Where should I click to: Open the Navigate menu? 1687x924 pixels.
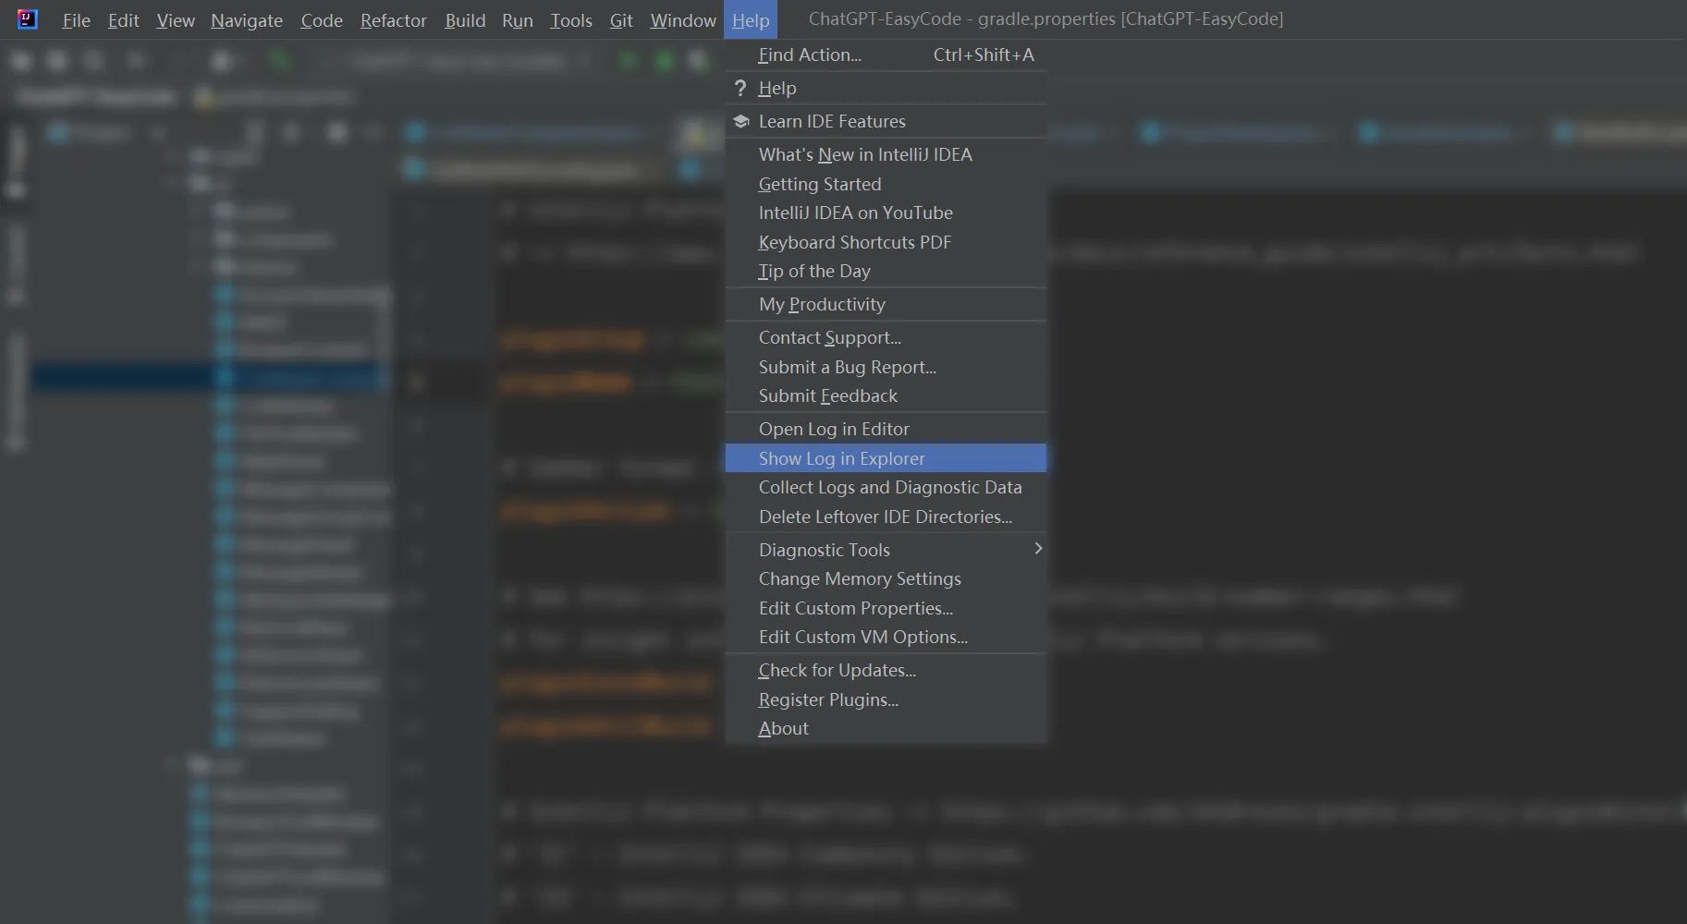(x=246, y=20)
